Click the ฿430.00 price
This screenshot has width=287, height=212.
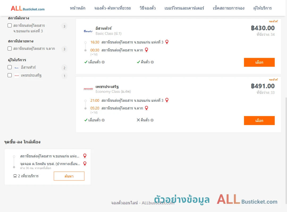263,28
